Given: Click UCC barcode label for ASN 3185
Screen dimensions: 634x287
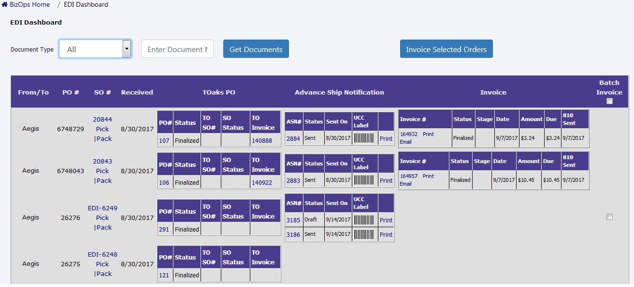Looking at the screenshot, I should click(365, 220).
